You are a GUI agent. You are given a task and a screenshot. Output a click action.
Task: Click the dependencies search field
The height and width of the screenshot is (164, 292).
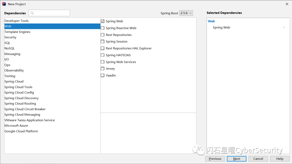pyautogui.click(x=49, y=13)
